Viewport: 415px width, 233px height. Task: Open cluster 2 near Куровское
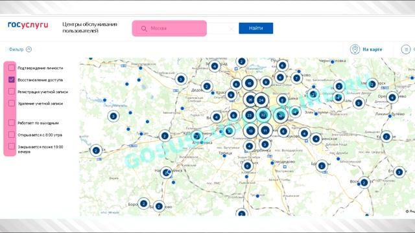click(386, 137)
